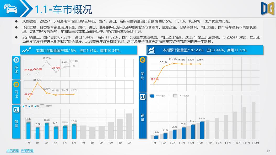This screenshot has width=276, height=155.
Task: Click the 17.4k bar label
Action: click(x=74, y=121)
